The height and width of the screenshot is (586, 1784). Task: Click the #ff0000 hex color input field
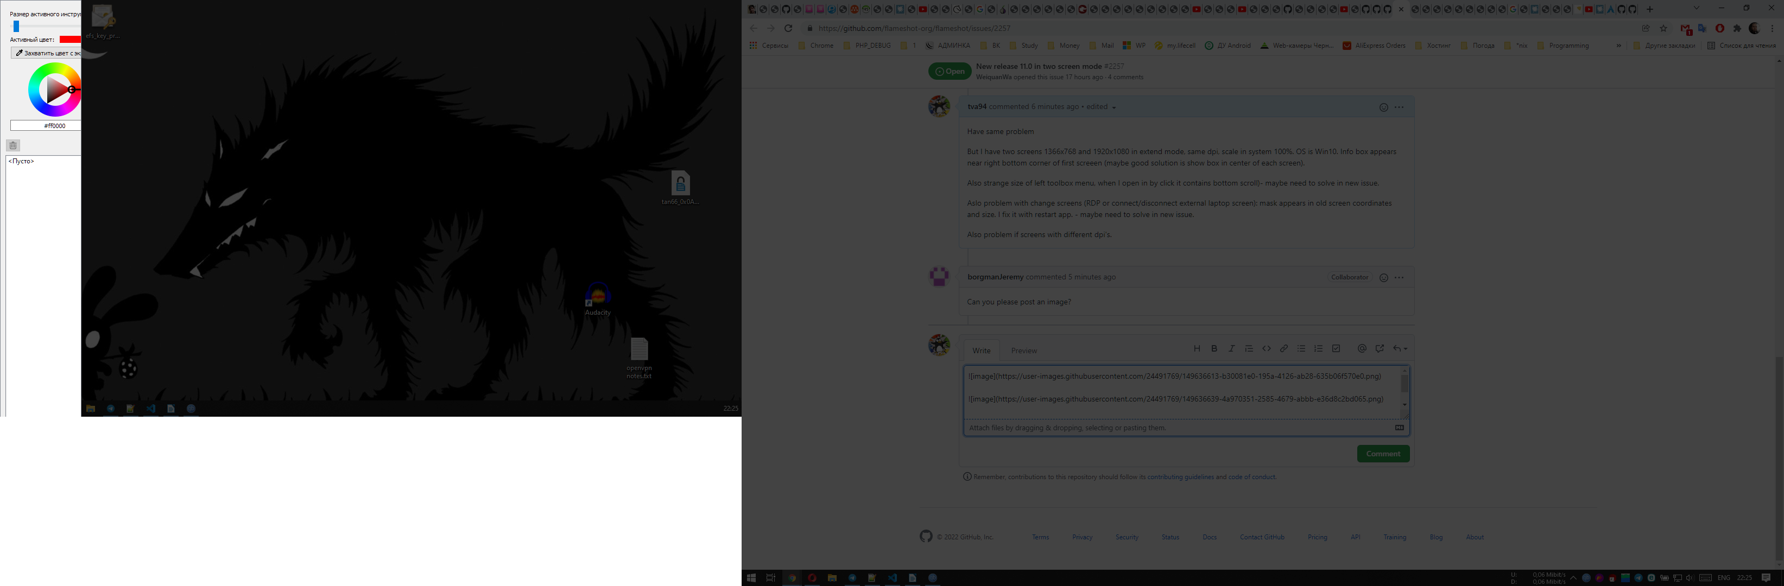pyautogui.click(x=48, y=126)
